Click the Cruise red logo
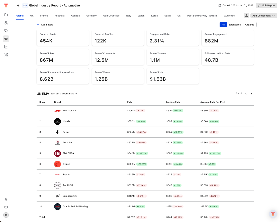This screenshot has width=280, height=222. (57, 164)
